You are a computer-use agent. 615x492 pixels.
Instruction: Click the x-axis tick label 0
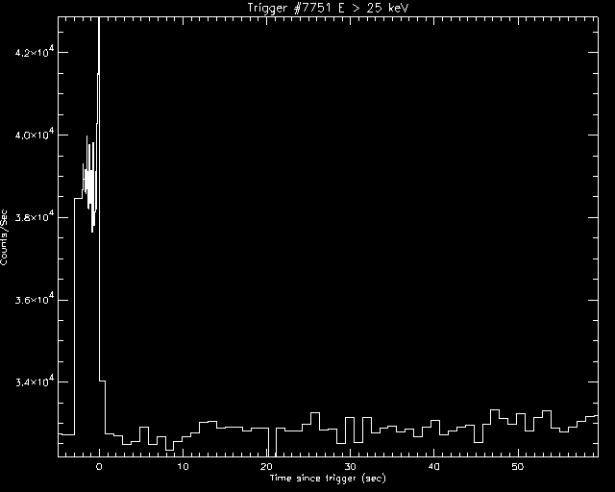pos(99,466)
